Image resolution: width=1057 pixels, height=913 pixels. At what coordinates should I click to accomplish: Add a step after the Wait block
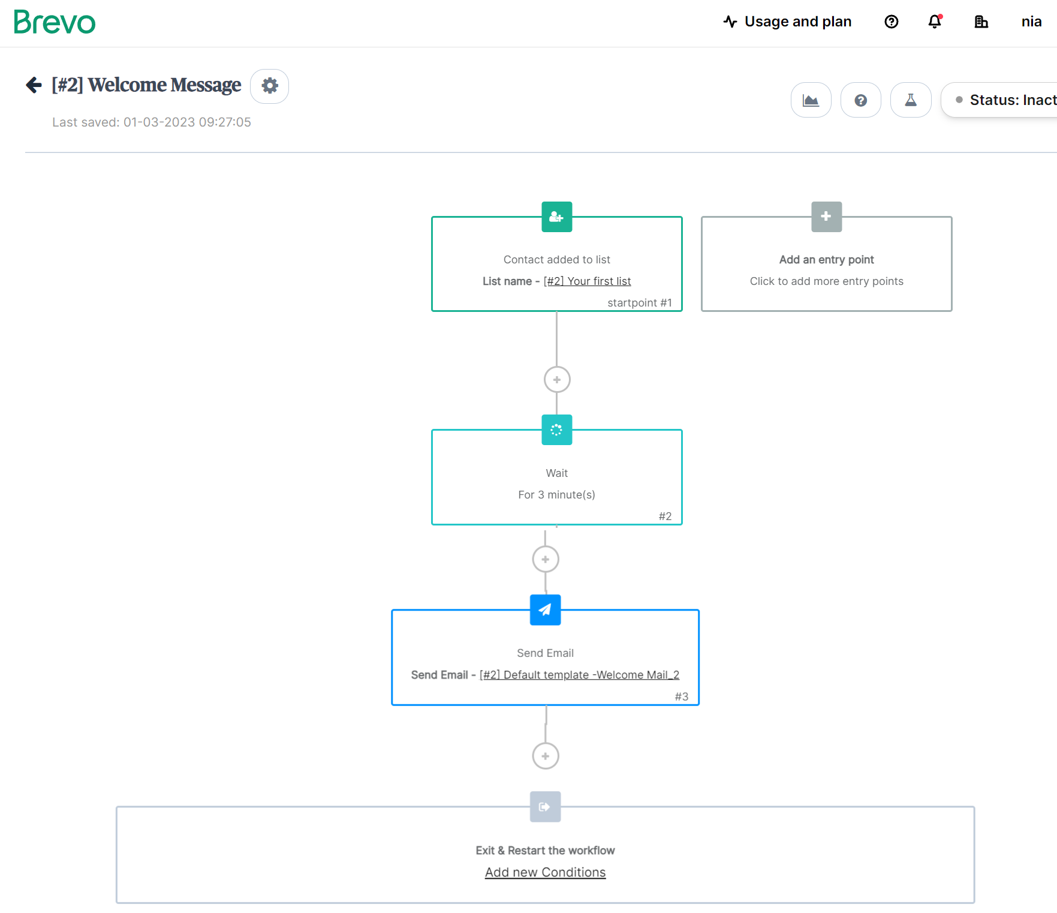pyautogui.click(x=545, y=560)
